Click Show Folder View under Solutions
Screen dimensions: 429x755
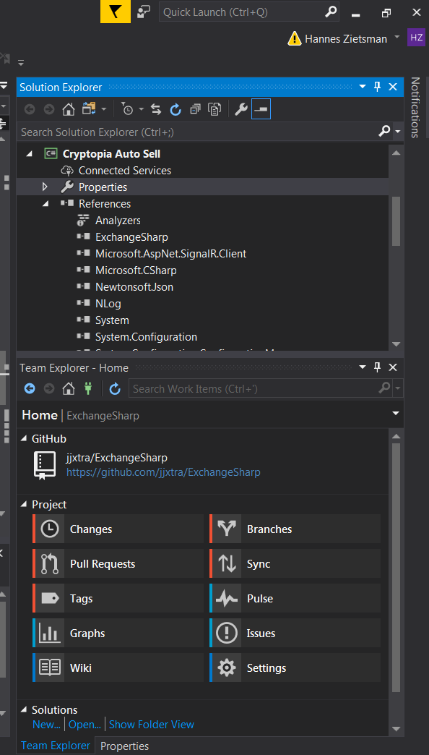coord(151,724)
